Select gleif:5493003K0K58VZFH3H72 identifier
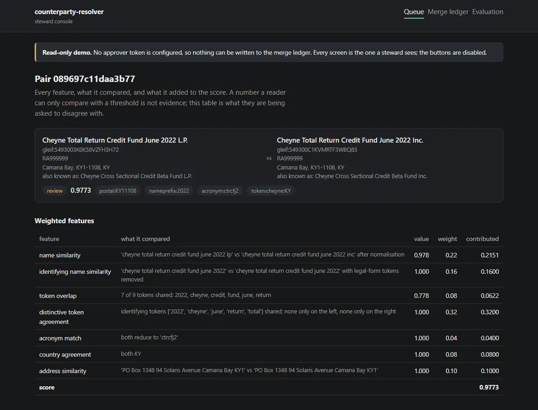 [x=81, y=149]
